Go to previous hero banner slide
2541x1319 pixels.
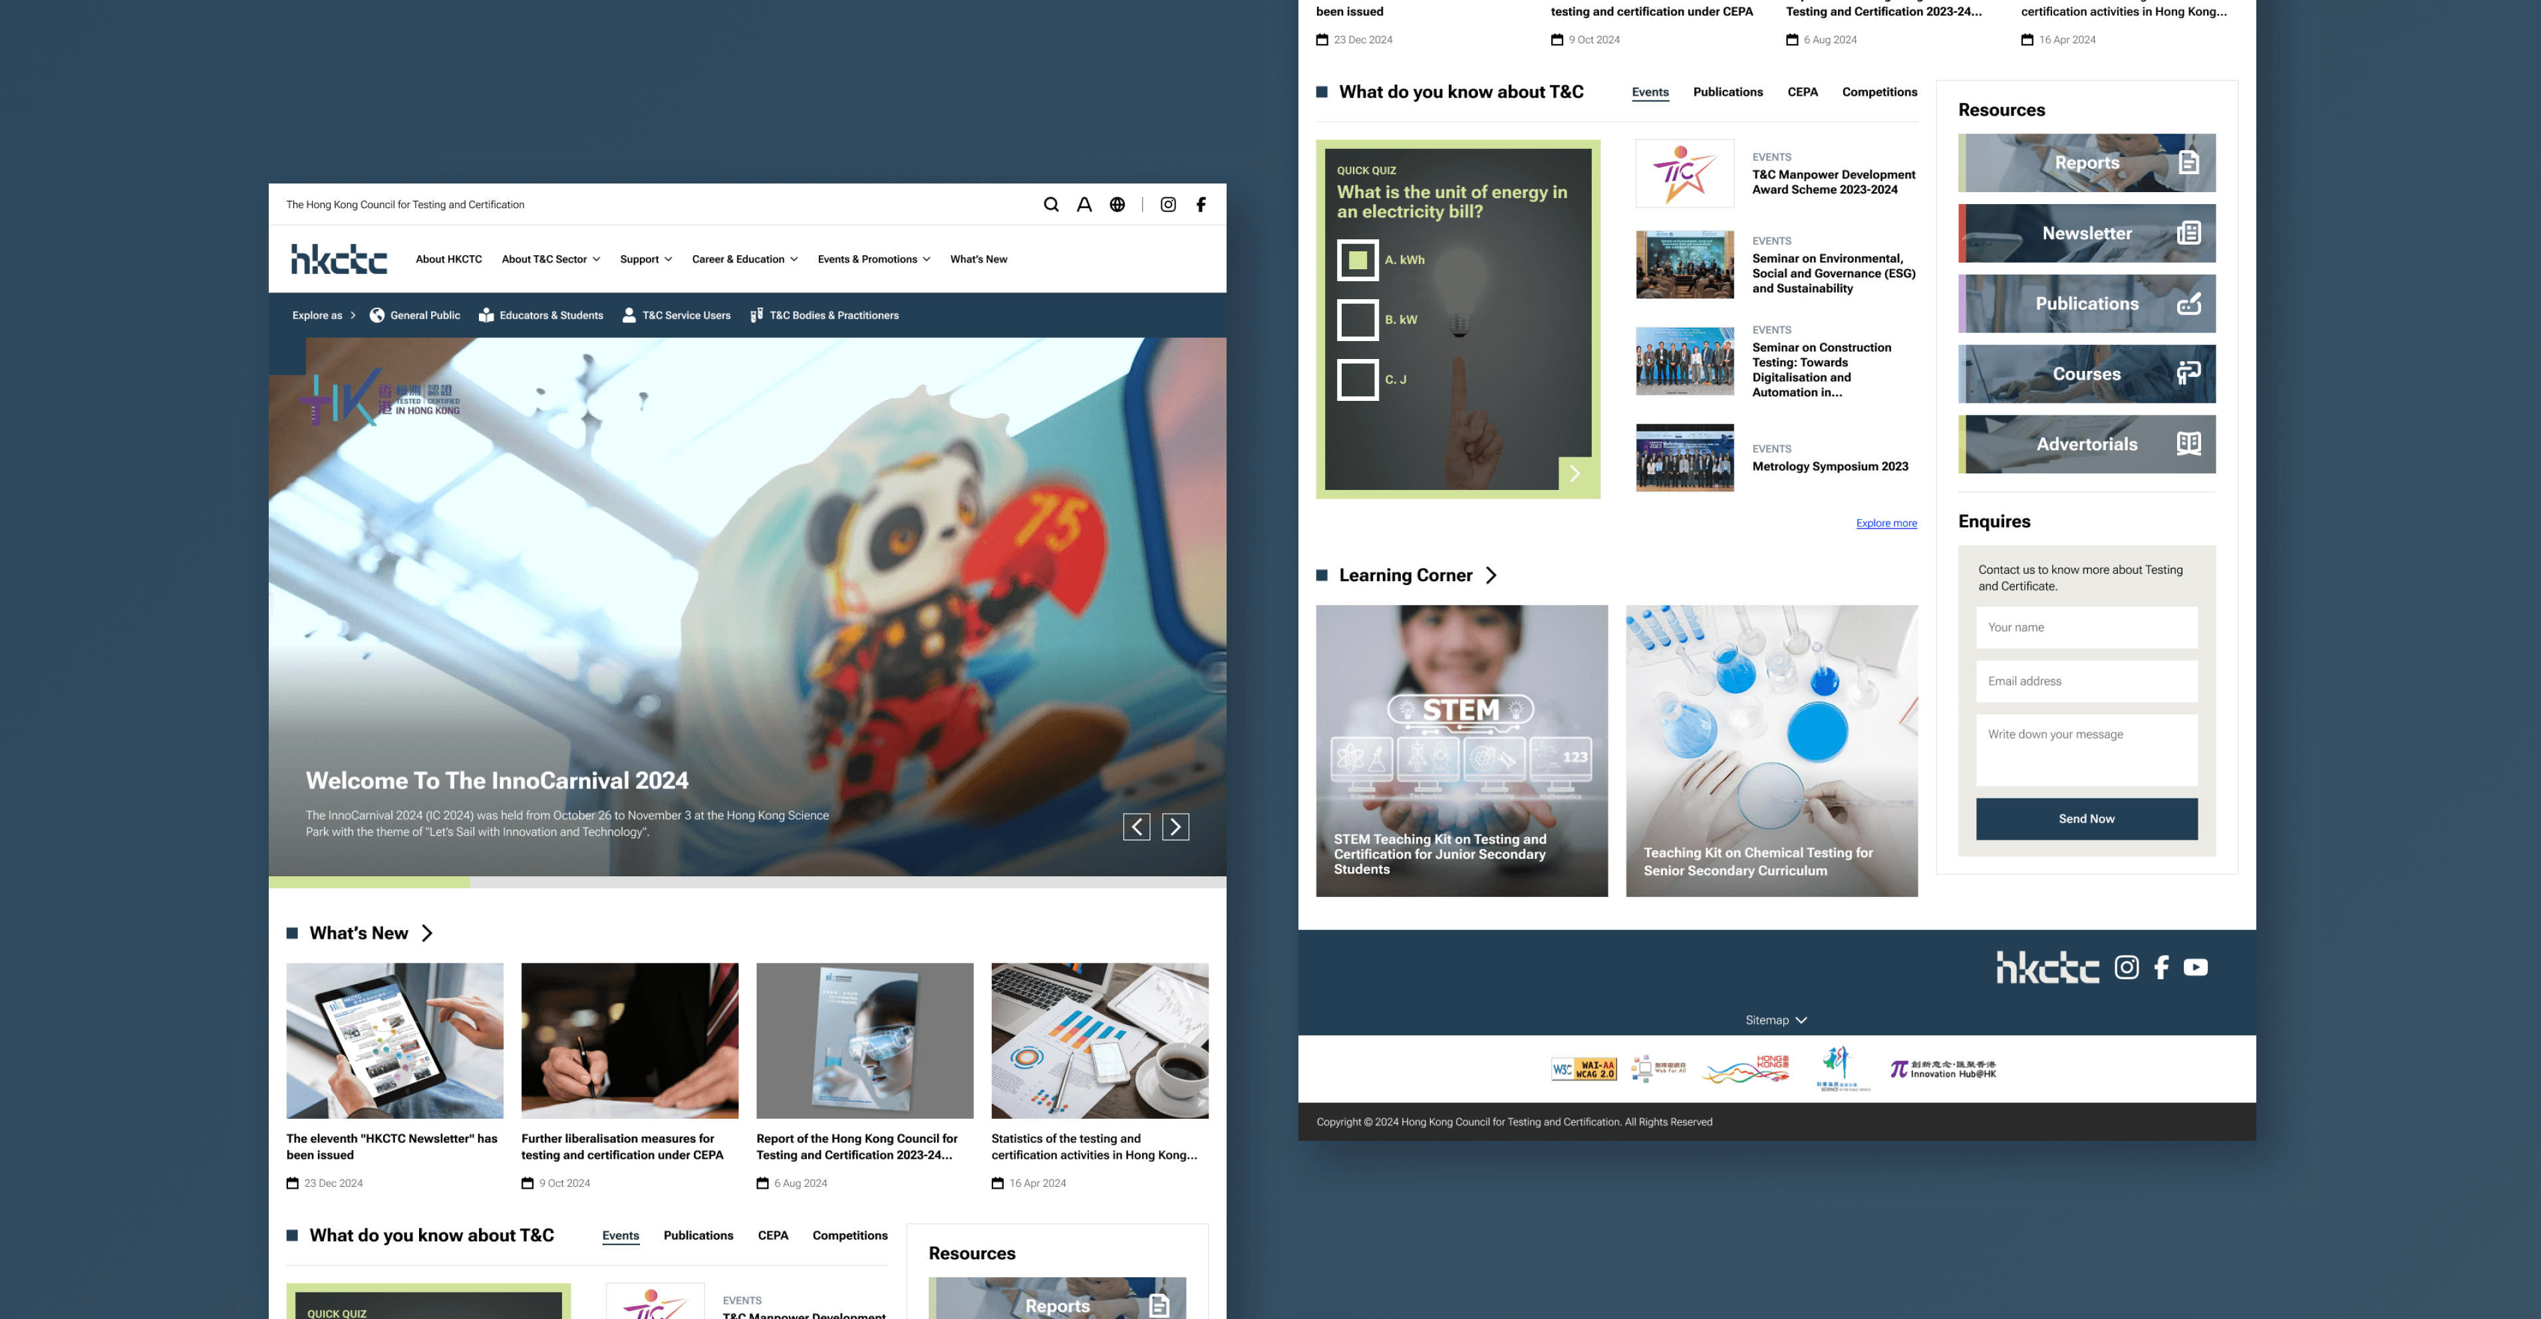(x=1136, y=827)
